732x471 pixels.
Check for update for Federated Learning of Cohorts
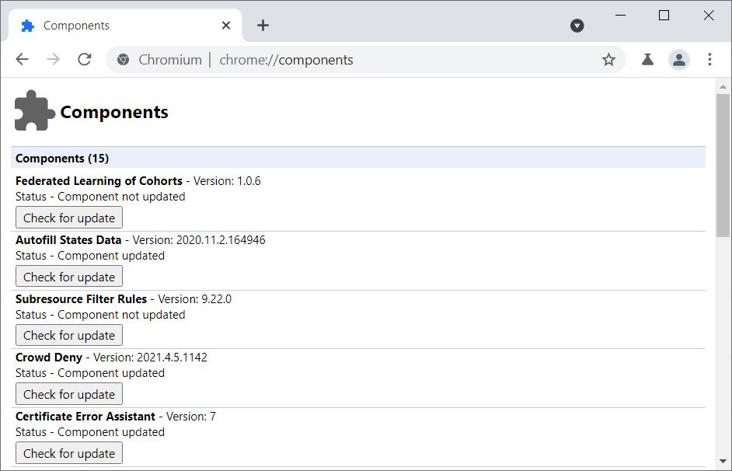[69, 218]
